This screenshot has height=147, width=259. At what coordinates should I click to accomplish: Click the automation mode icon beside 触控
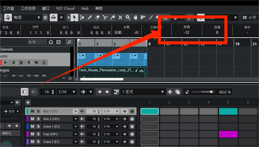tap(8, 17)
